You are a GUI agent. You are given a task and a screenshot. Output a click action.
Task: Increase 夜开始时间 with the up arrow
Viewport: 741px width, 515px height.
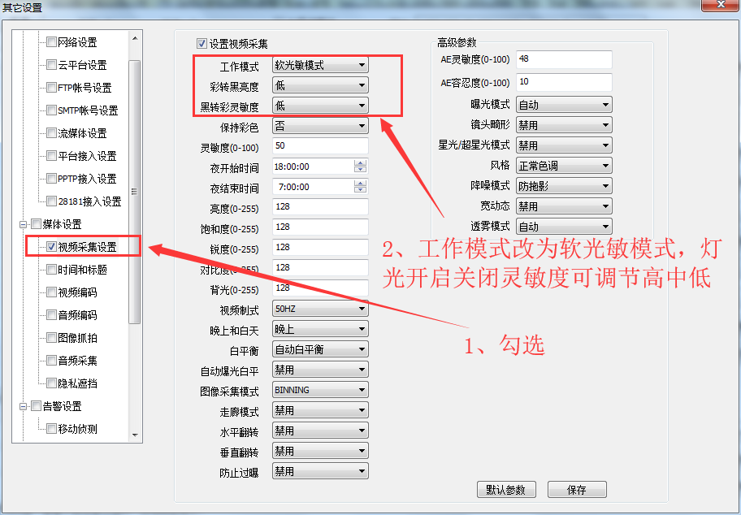click(x=361, y=162)
